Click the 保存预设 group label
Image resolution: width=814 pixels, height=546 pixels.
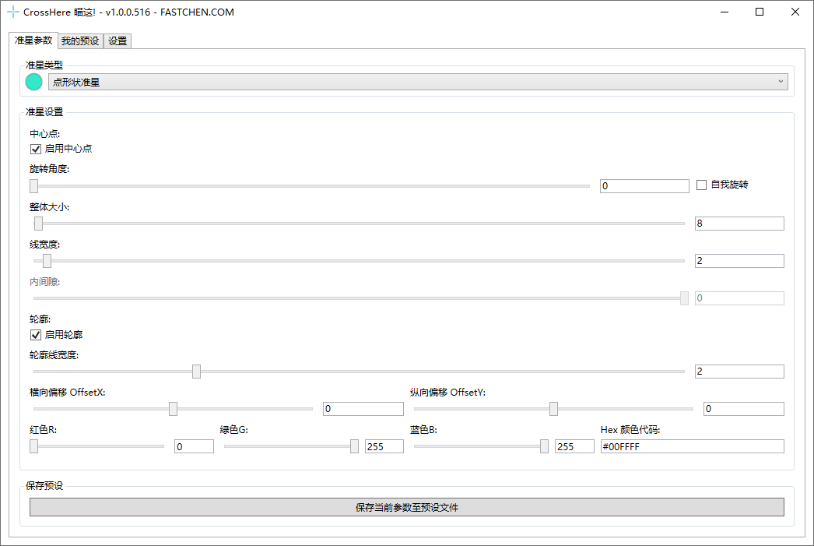pos(44,486)
